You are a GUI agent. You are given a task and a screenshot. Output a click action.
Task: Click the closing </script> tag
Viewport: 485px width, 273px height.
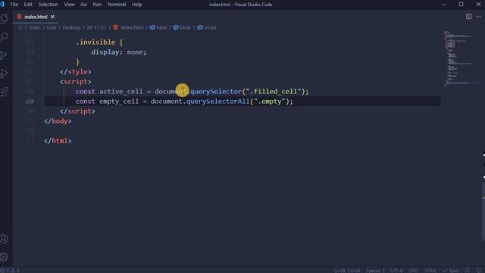[x=77, y=111]
